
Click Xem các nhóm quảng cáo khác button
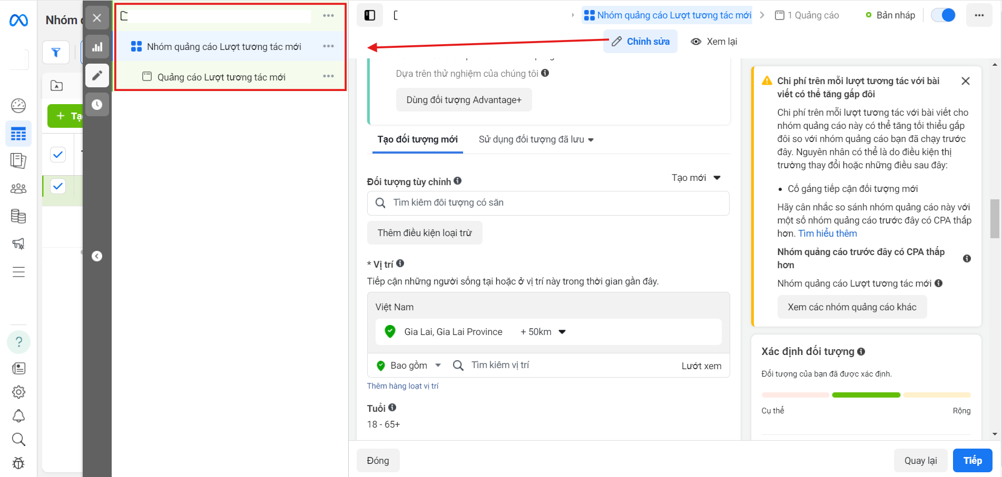point(852,307)
